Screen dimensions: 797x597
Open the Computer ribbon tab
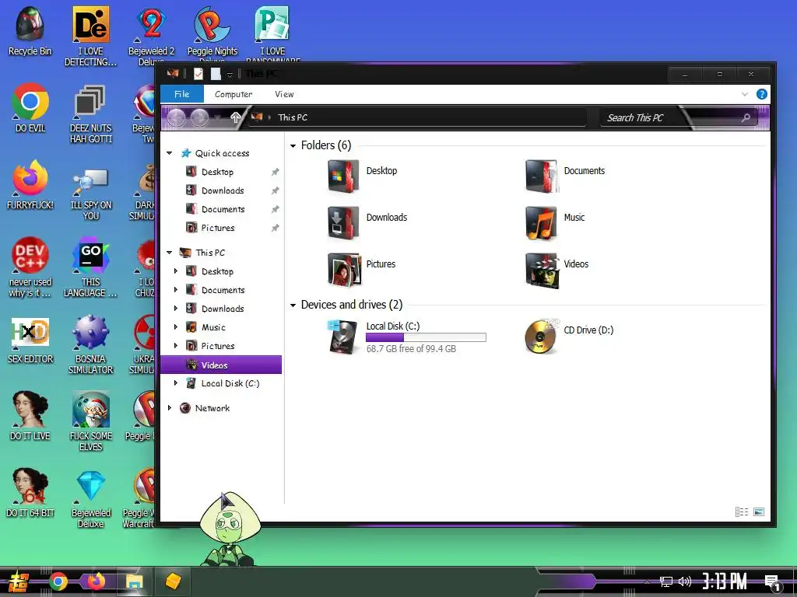click(233, 94)
